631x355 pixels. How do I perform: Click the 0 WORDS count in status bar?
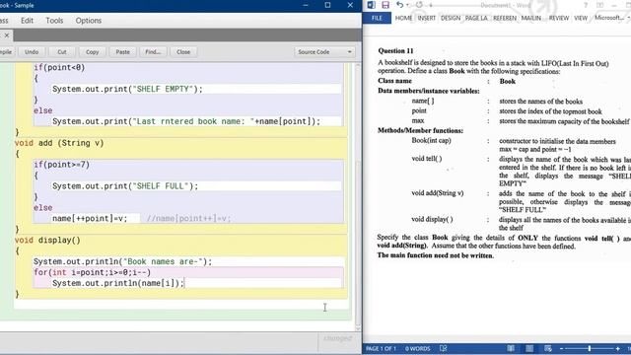[417, 348]
